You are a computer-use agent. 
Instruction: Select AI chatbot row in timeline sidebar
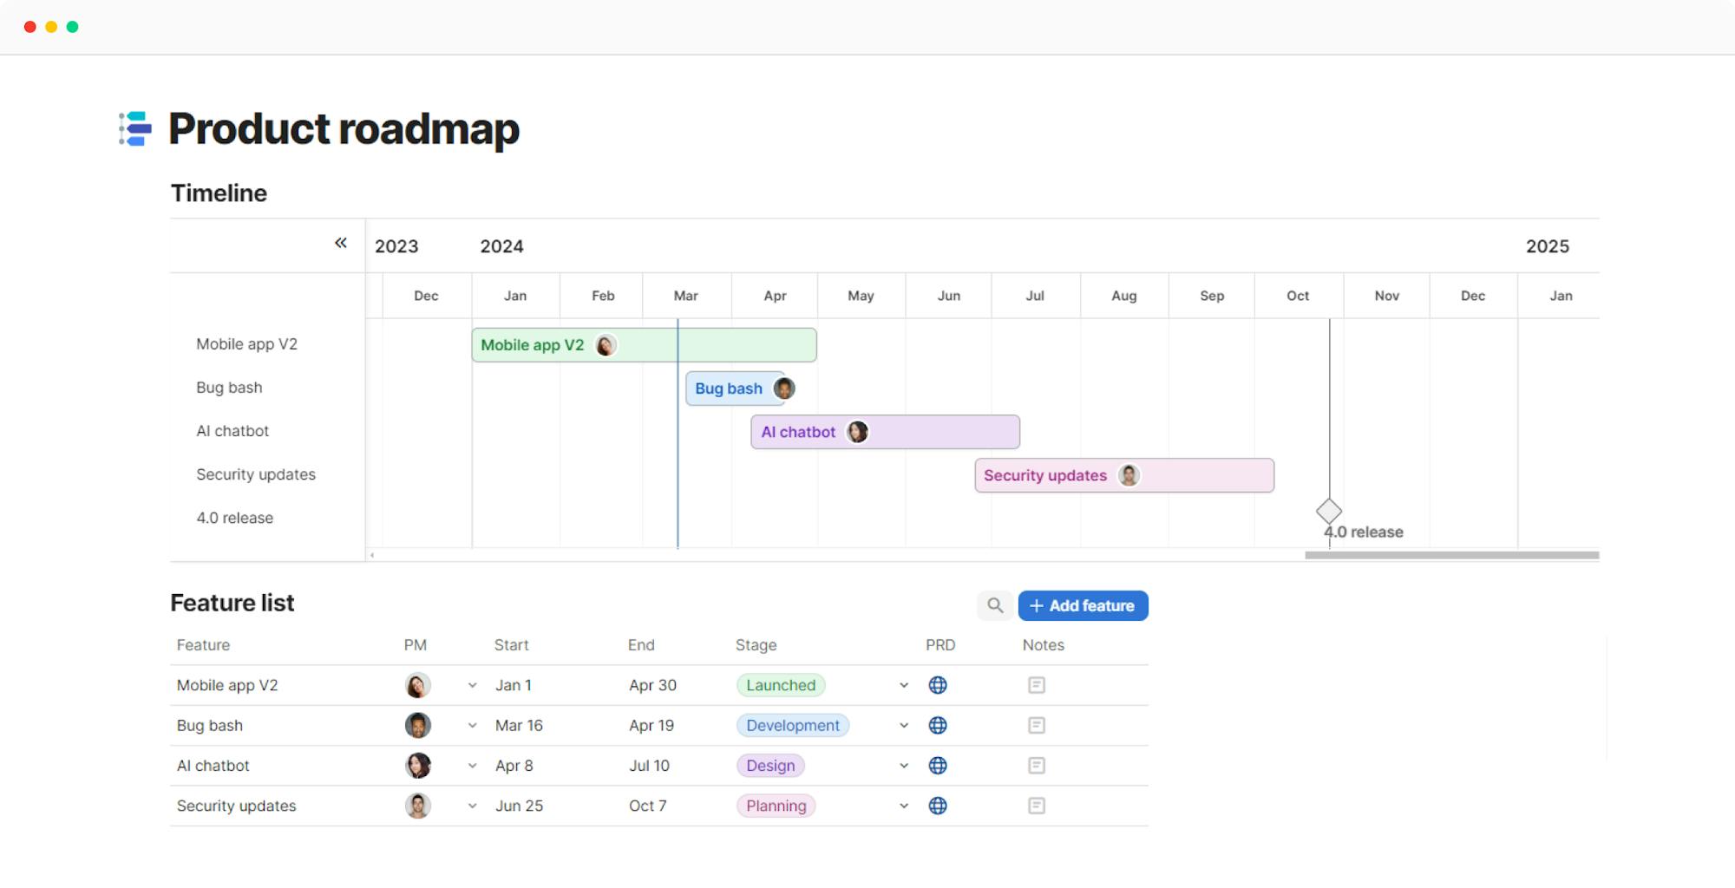[232, 431]
